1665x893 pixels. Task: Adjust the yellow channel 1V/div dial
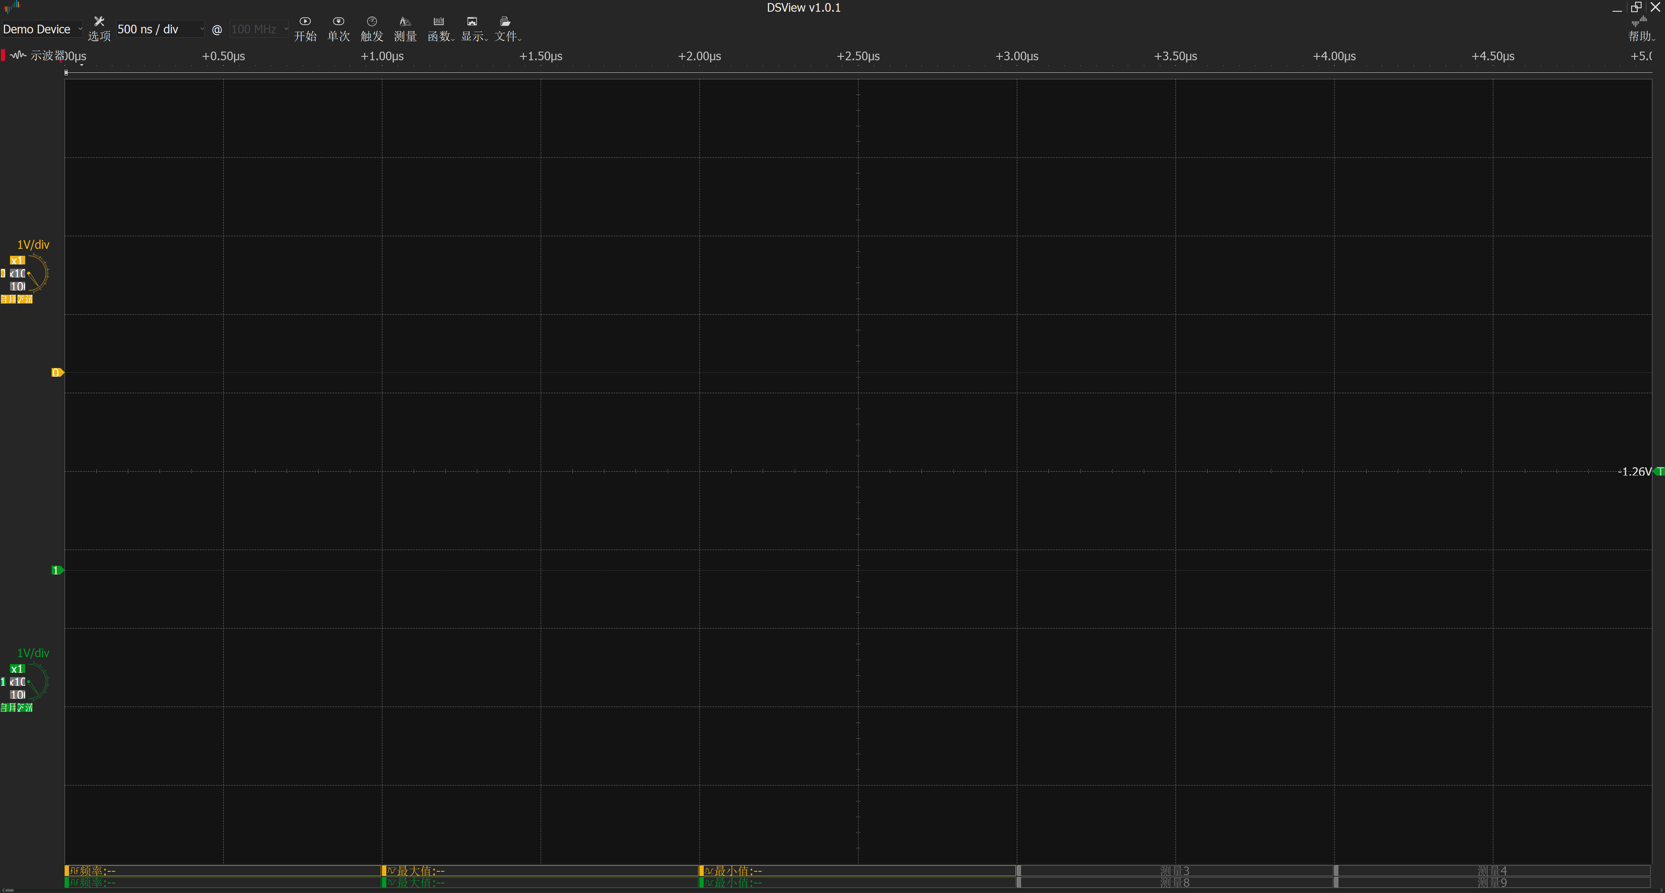[x=37, y=274]
